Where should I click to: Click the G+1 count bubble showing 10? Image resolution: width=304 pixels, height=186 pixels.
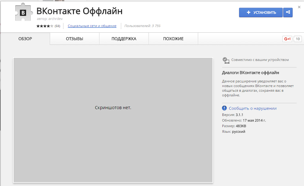(298, 39)
